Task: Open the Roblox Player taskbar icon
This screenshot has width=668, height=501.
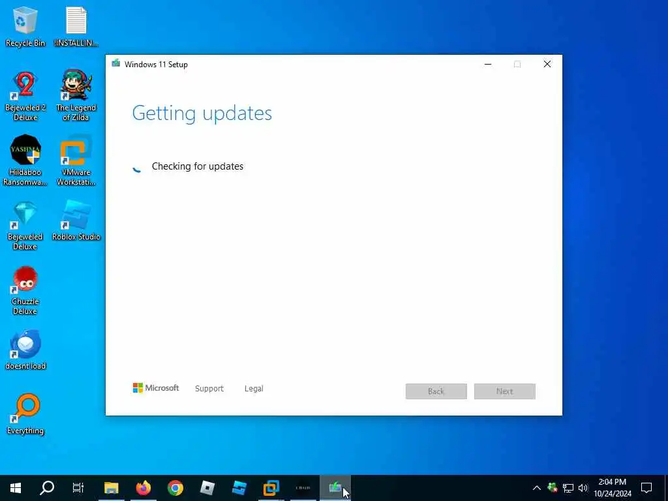Action: [207, 488]
